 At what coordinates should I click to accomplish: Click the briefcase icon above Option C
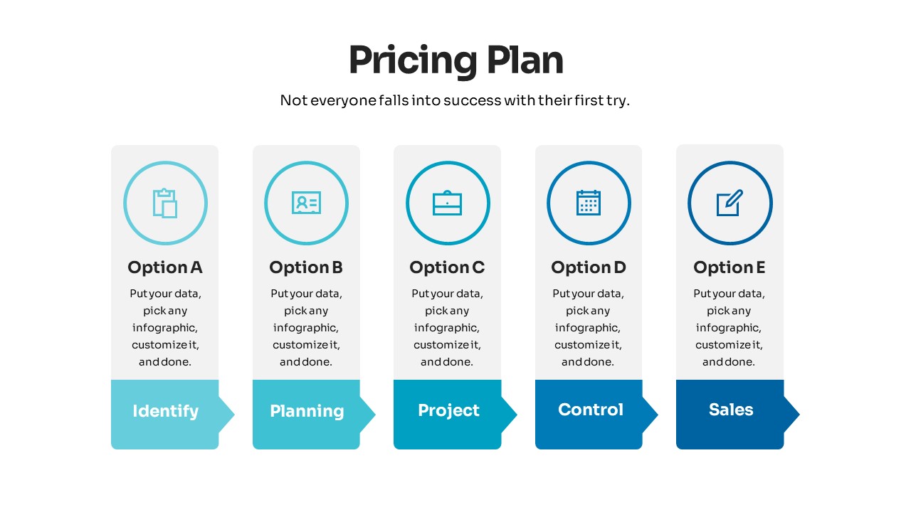point(448,203)
